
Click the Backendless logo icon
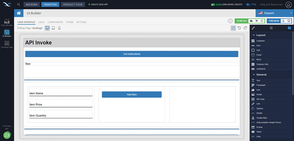coord(7,4)
